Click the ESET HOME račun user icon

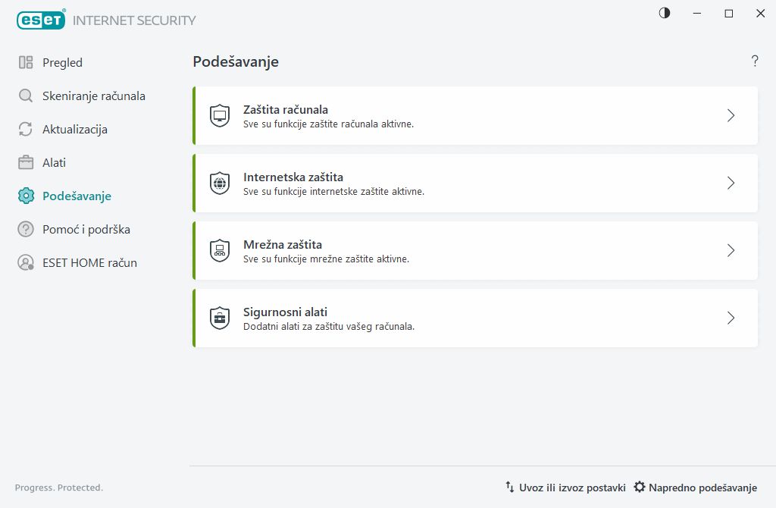26,263
